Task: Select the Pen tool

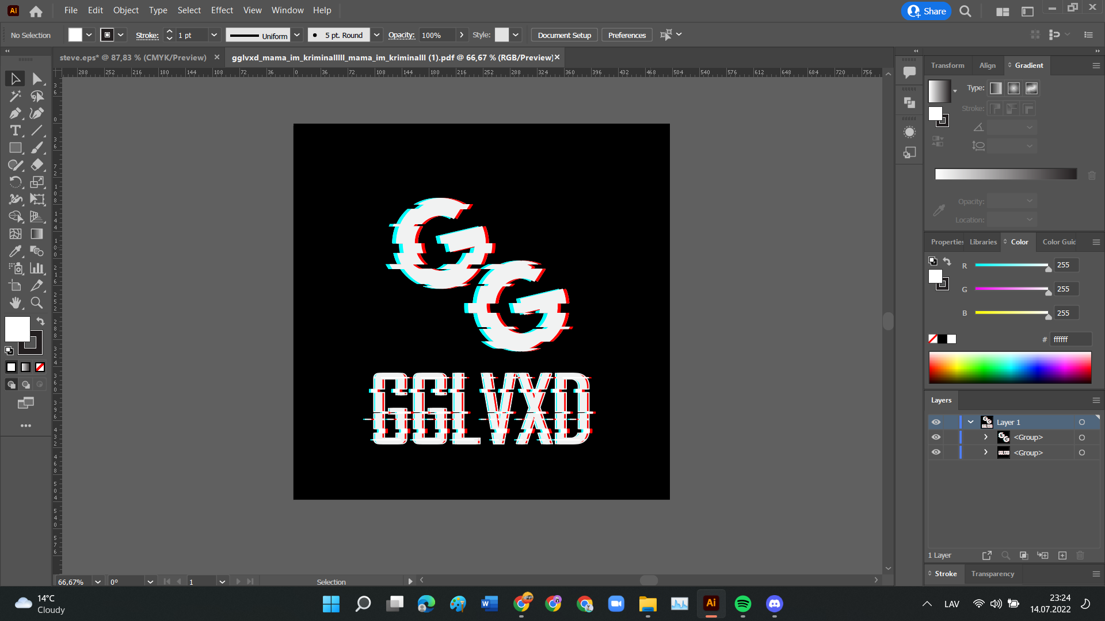Action: [x=16, y=113]
